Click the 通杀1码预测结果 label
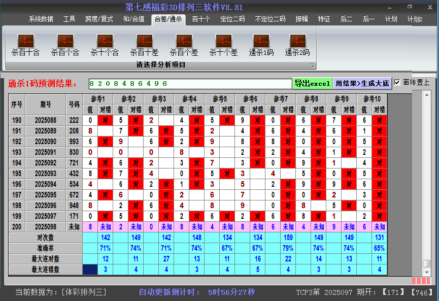 click(x=43, y=83)
